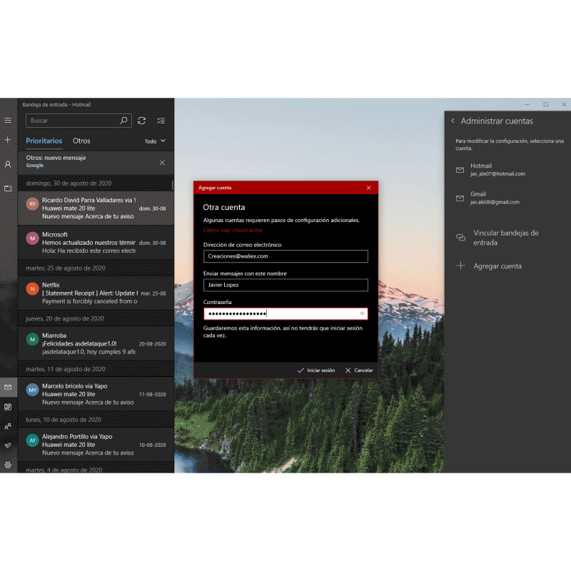Open the Todo filter dropdown
571x571 pixels.
[x=155, y=141]
